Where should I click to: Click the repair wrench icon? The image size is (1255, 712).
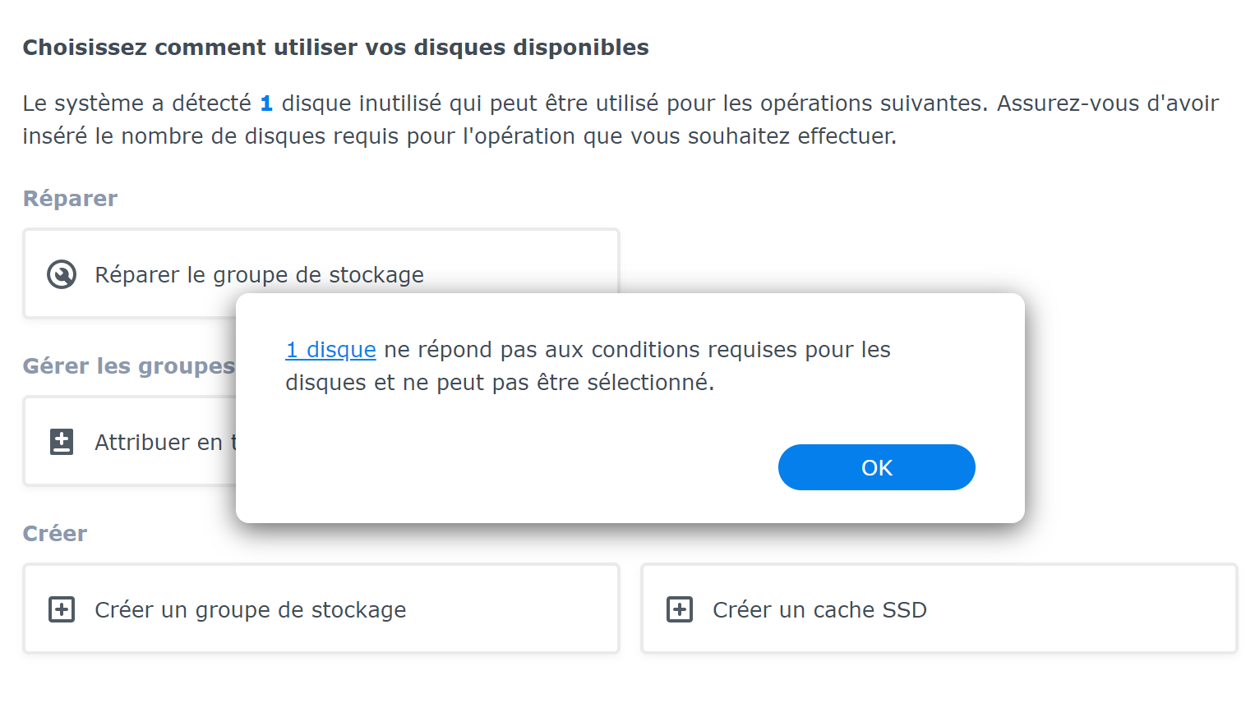tap(62, 274)
